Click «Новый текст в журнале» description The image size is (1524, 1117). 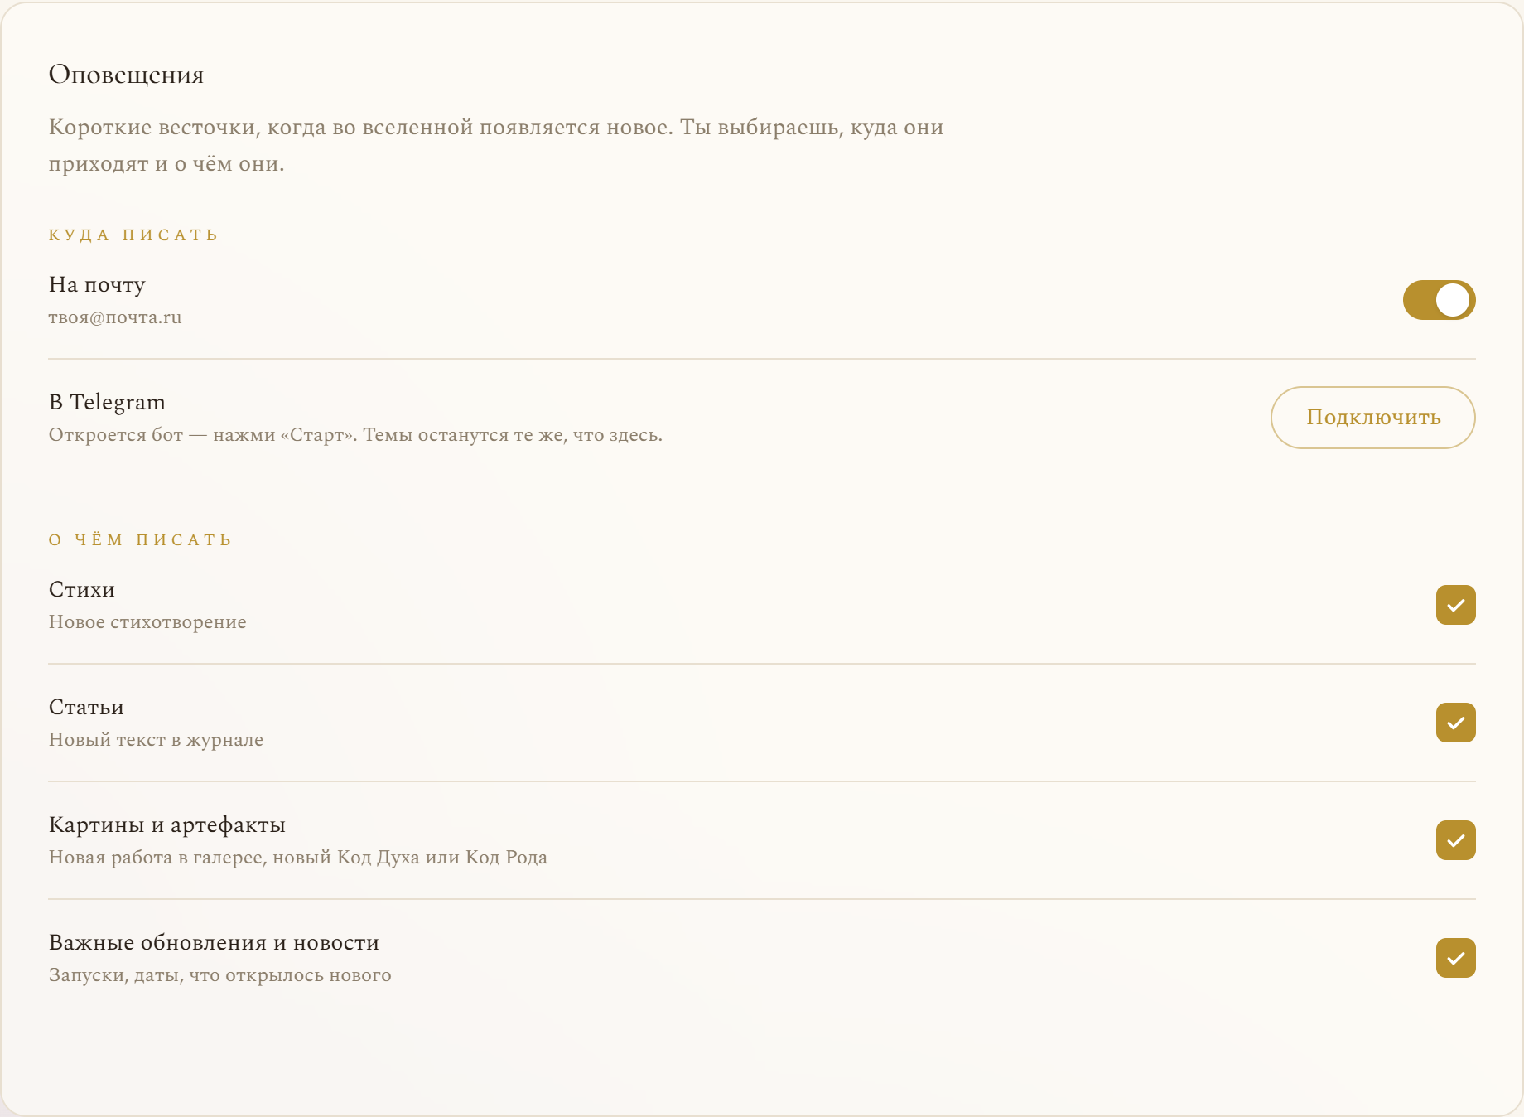point(156,740)
